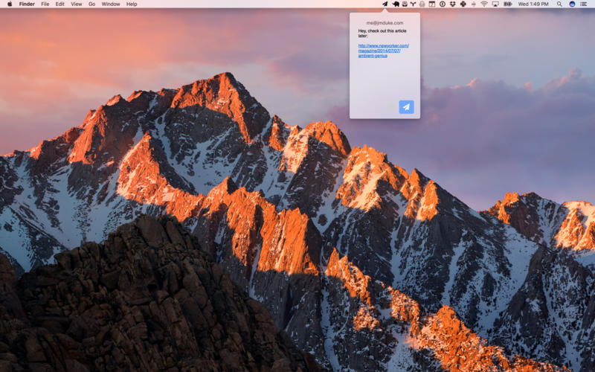
Task: Open the Edit menu
Action: 60,4
